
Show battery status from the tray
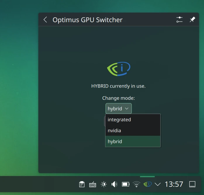pyautogui.click(x=126, y=184)
